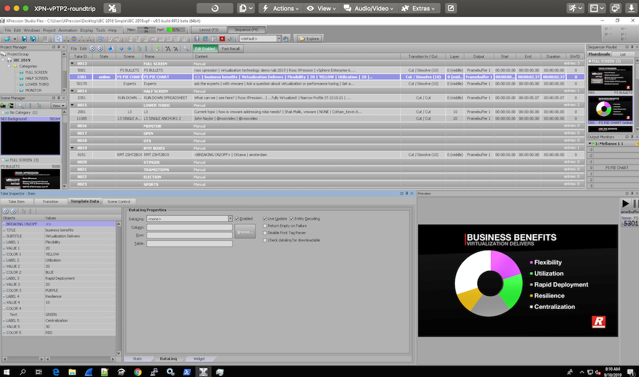Open Google Chrome from the taskbar

pos(138,372)
